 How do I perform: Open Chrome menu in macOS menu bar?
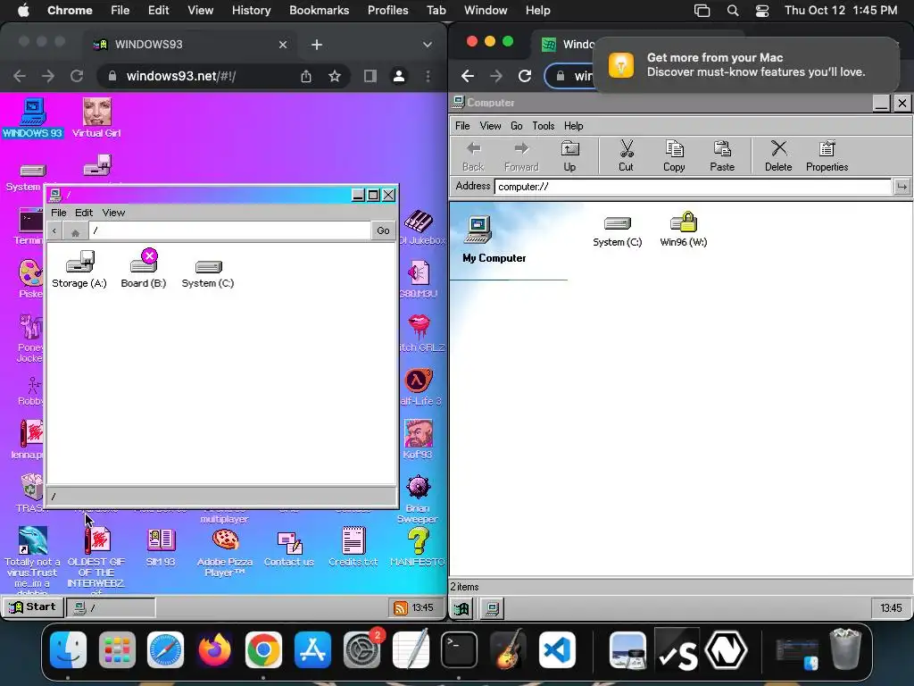[x=70, y=11]
